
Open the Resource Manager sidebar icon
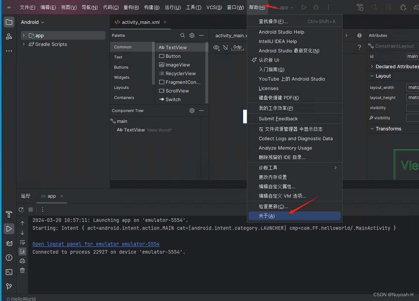point(9,36)
